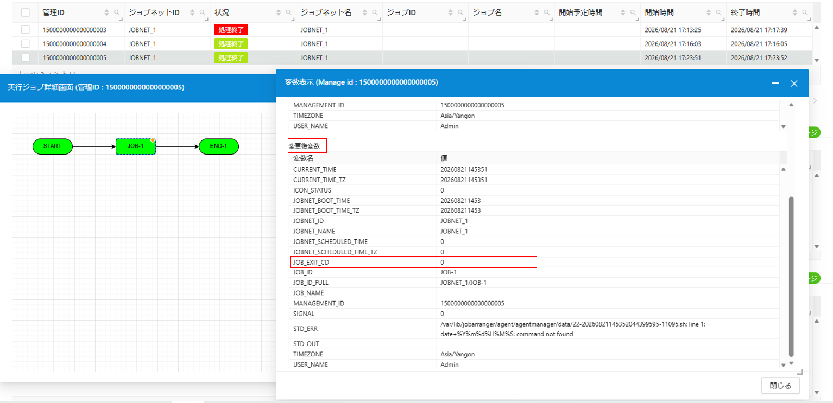Sort the ジョブネットID column
Image resolution: width=833 pixels, height=403 pixels.
192,12
